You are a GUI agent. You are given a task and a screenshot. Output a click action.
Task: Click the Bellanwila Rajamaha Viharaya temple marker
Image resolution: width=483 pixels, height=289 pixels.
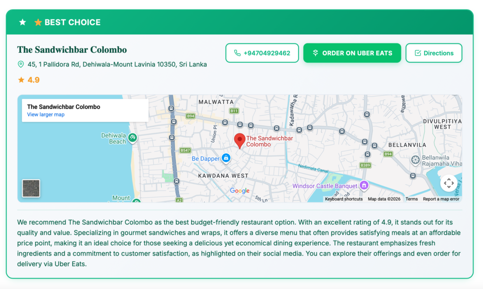(x=415, y=160)
